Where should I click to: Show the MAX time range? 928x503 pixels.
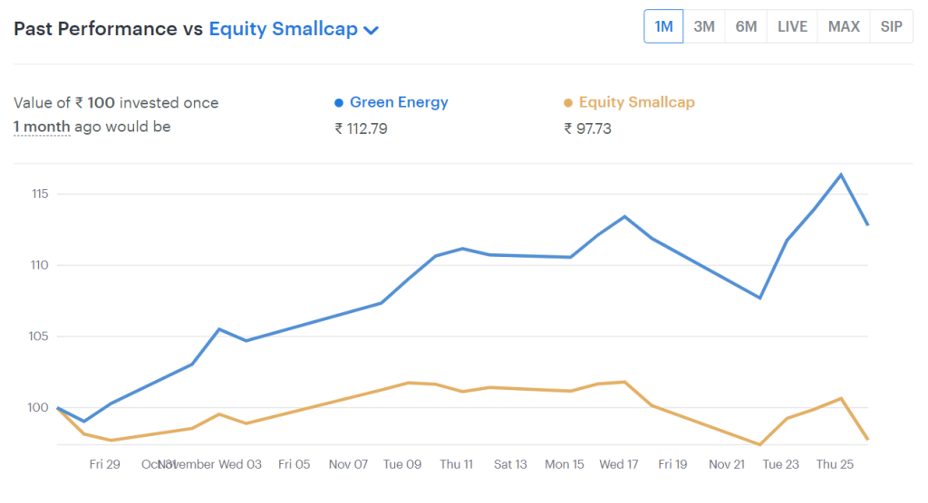(844, 26)
